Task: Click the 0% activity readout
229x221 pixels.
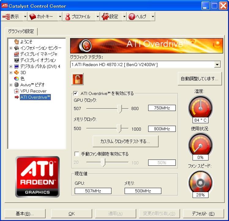Action: coord(200,157)
